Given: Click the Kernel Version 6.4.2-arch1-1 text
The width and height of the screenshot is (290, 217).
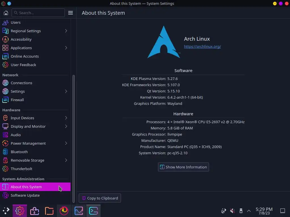Looking at the screenshot, I should click(185, 97).
